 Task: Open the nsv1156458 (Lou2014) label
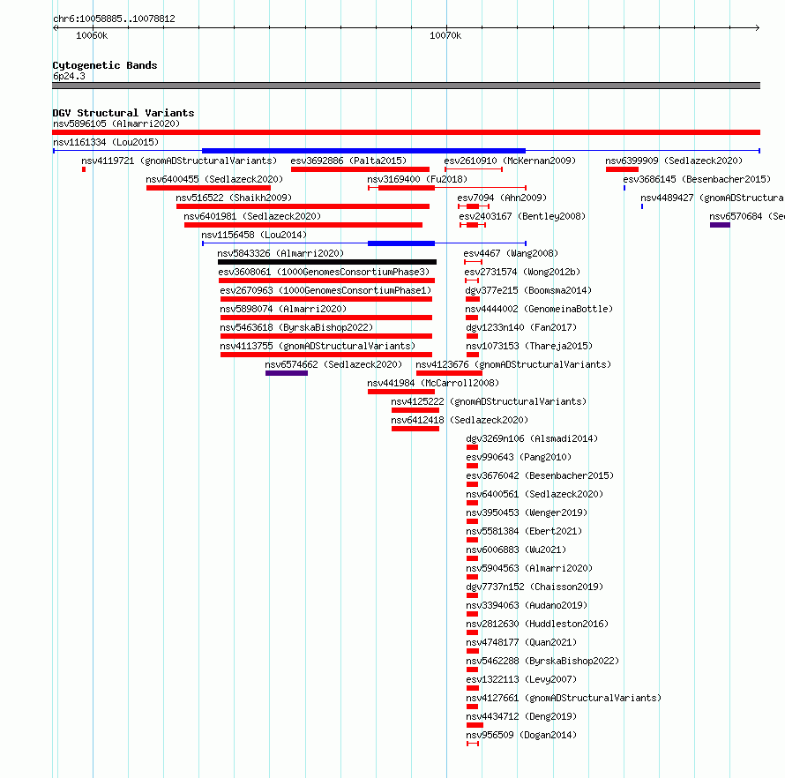click(x=254, y=235)
